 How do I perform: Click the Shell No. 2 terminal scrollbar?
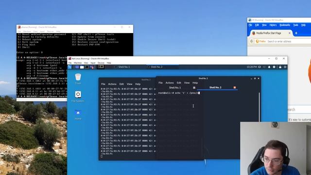point(259,107)
